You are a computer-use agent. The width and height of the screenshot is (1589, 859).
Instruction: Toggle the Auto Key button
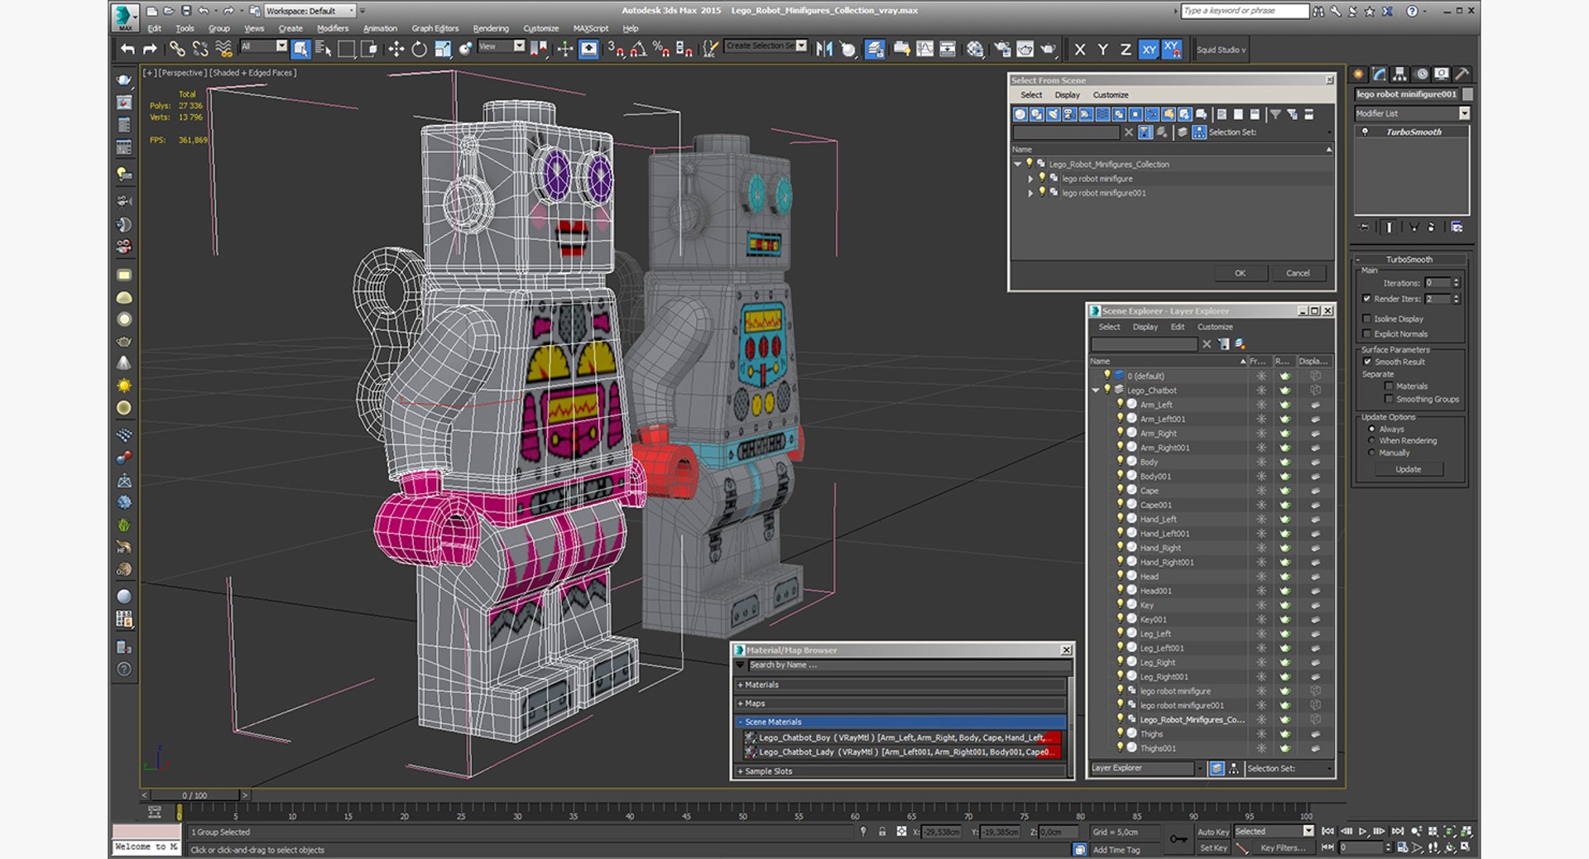pyautogui.click(x=1213, y=832)
